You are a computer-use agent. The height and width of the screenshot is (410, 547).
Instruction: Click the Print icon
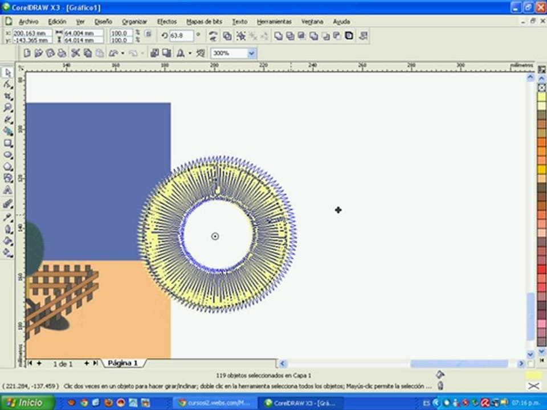pyautogui.click(x=62, y=53)
